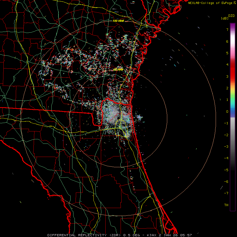
Task: Click the -2 value on the color scale
Action: click(226, 135)
